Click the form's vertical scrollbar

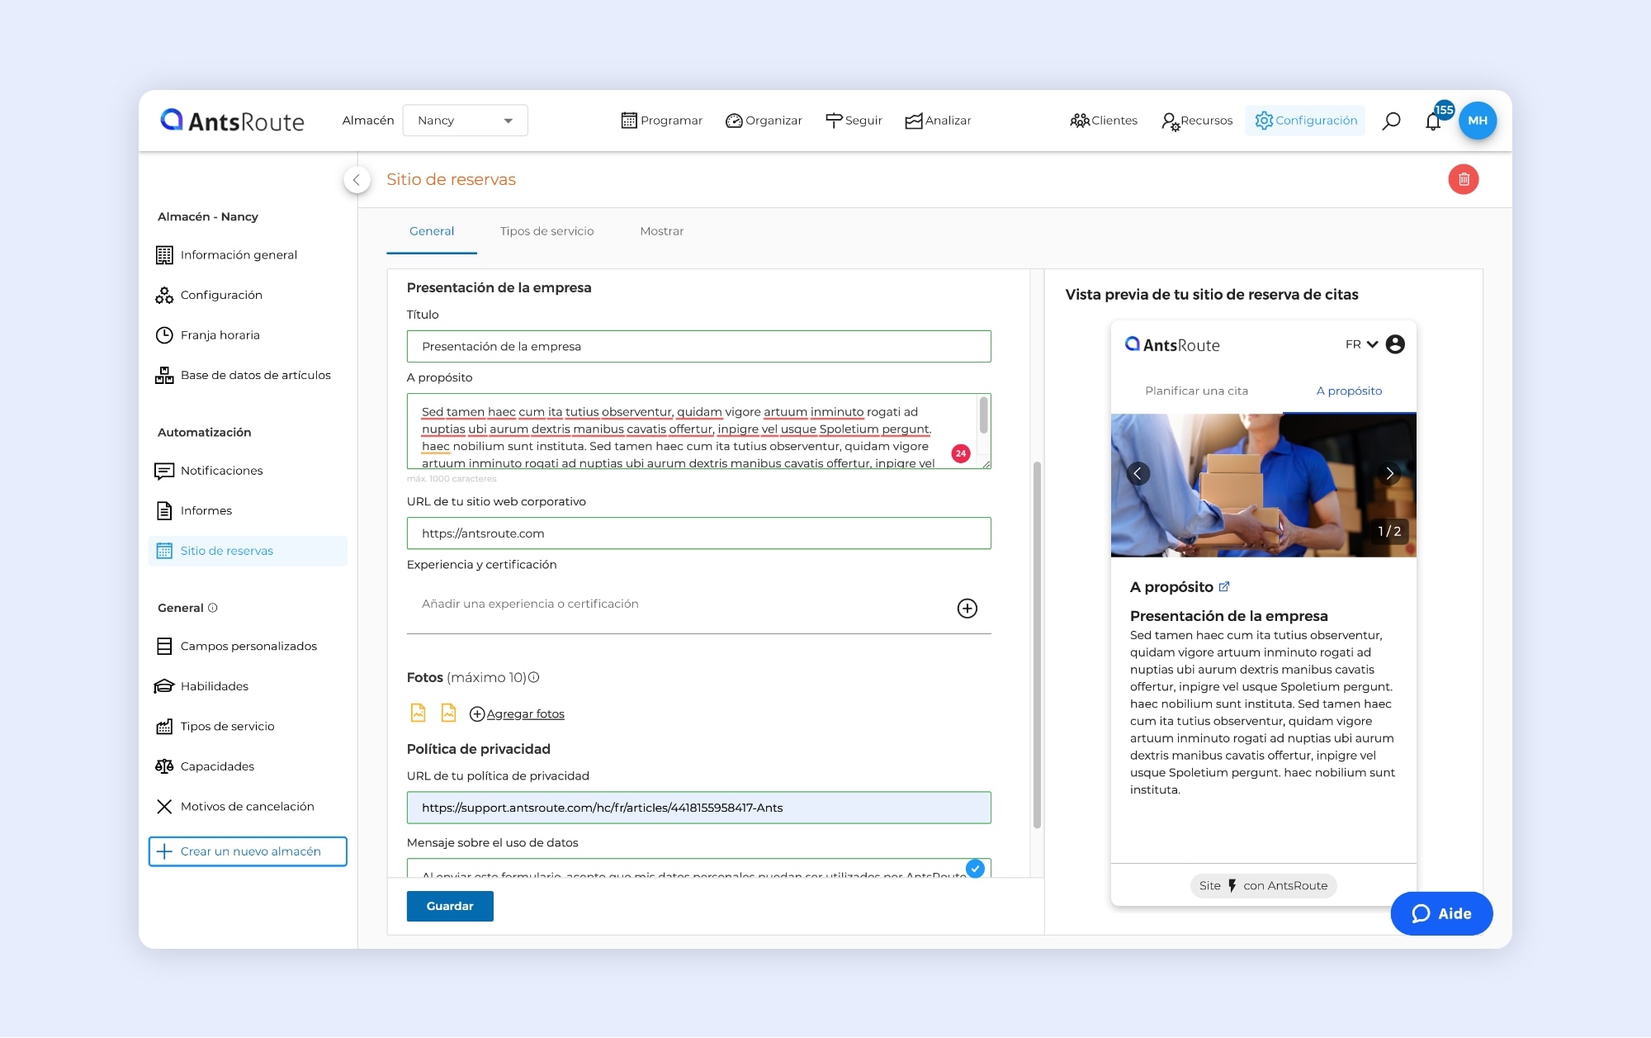[x=1037, y=644]
